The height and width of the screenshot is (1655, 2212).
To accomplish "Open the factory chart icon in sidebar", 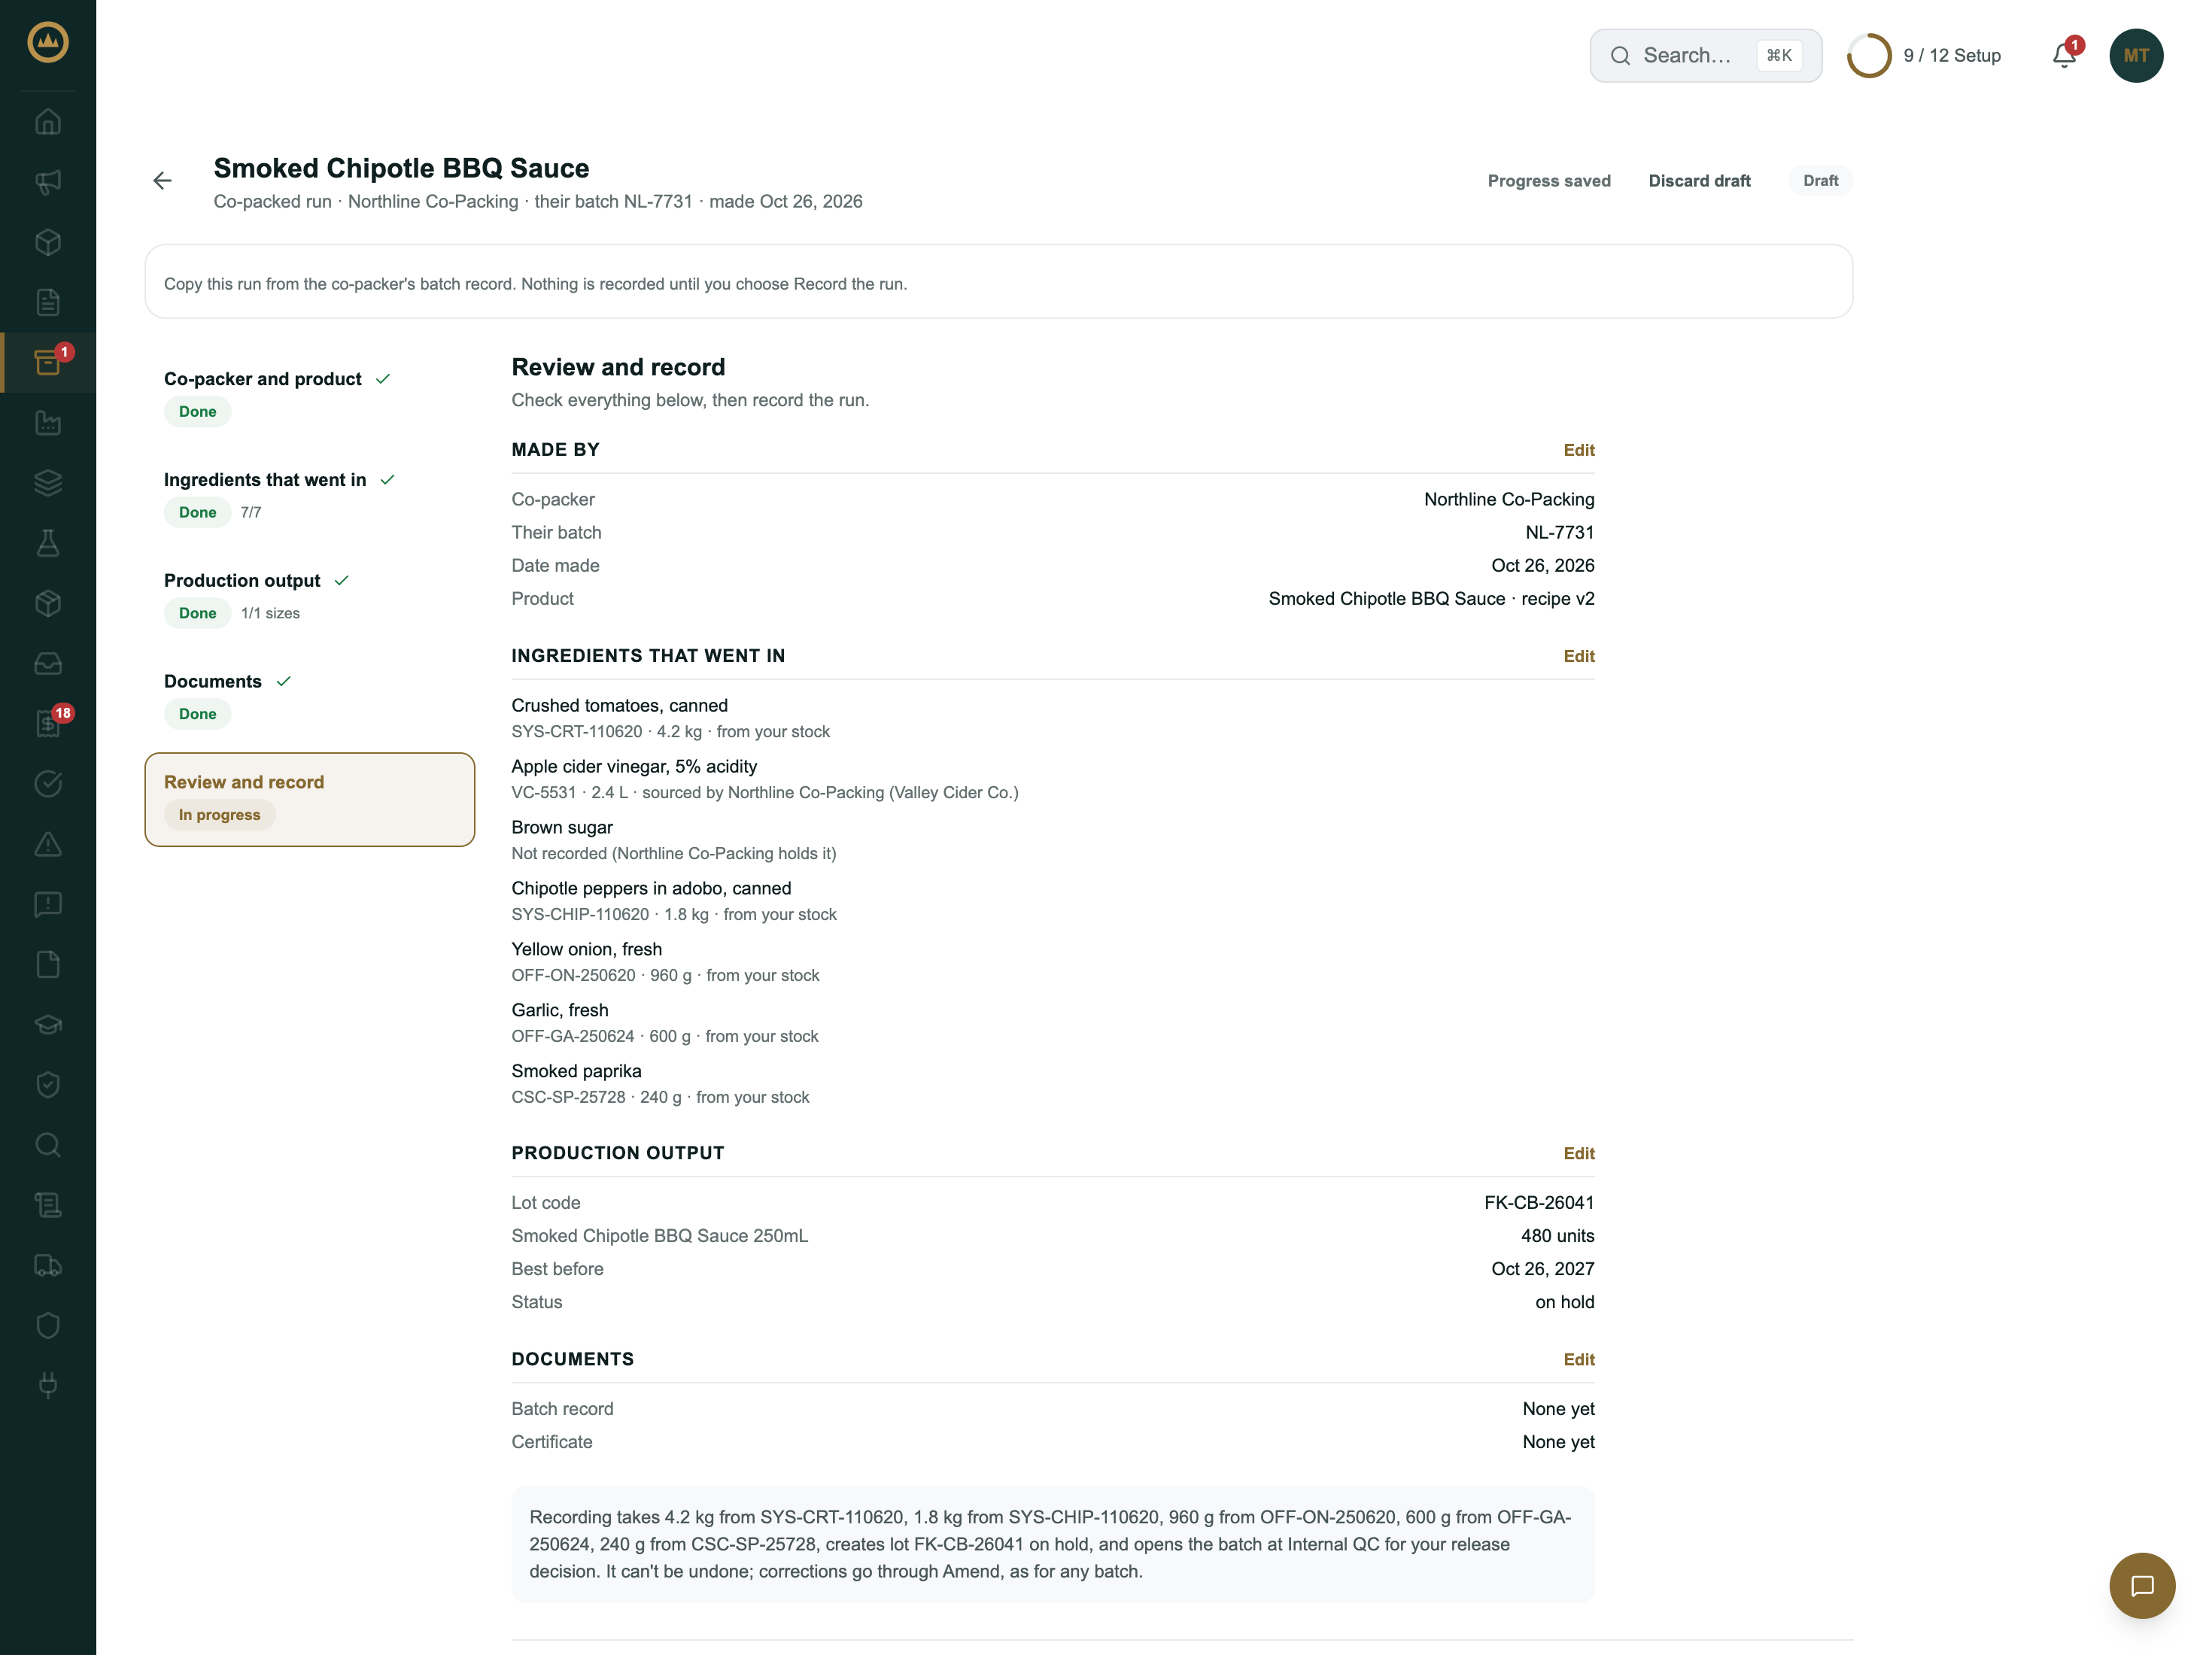I will tap(48, 423).
